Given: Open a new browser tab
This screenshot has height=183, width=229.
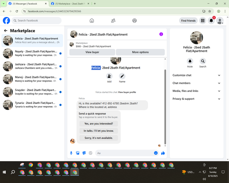Looking at the screenshot, I should click(x=95, y=4).
